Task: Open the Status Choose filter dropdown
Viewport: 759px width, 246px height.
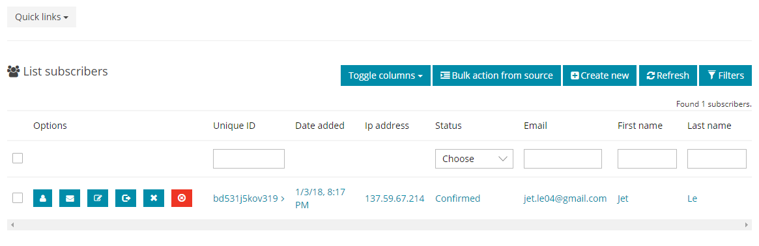Action: 474,159
